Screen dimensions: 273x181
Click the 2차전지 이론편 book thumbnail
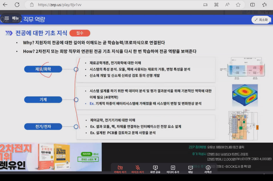(62, 156)
